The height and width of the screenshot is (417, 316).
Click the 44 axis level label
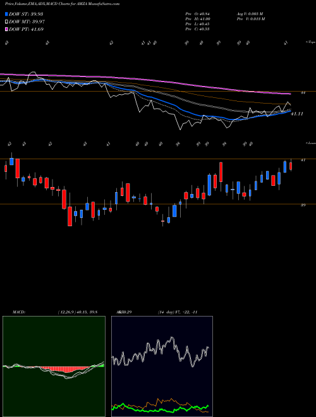(x=303, y=93)
